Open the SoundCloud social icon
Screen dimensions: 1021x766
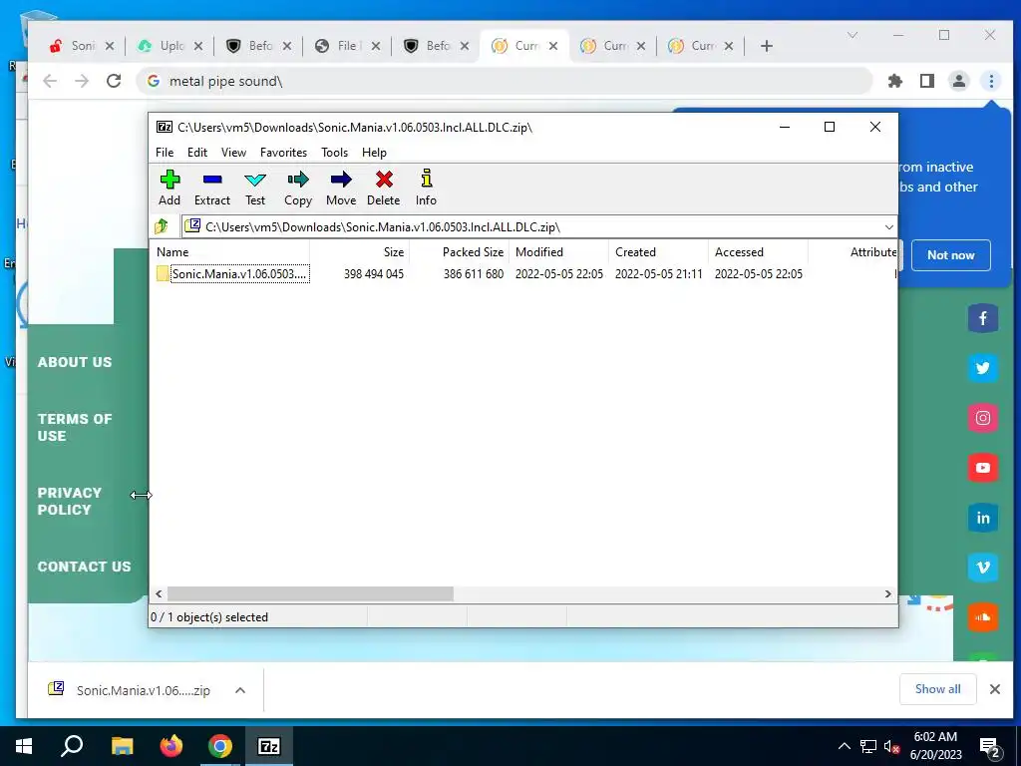982,617
